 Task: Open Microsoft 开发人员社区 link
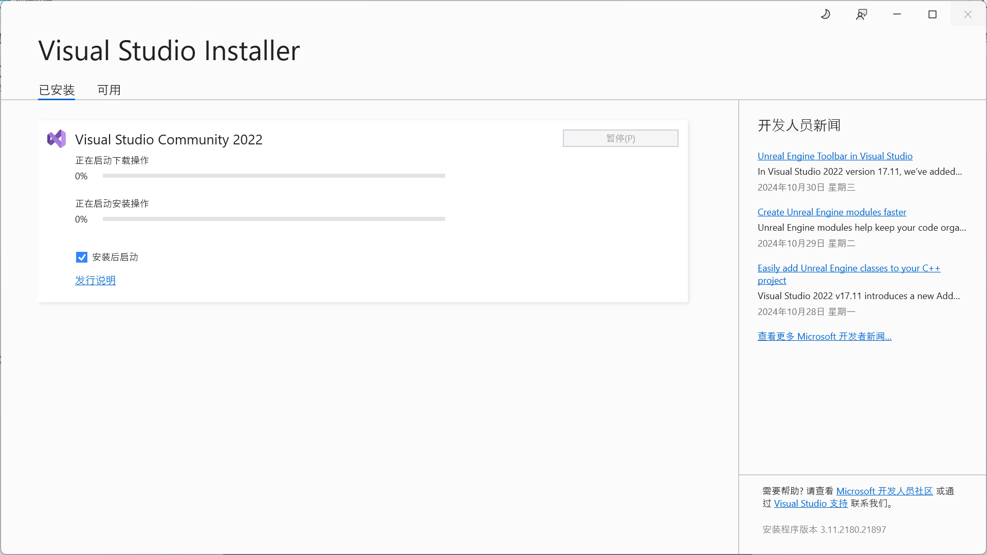coord(884,491)
